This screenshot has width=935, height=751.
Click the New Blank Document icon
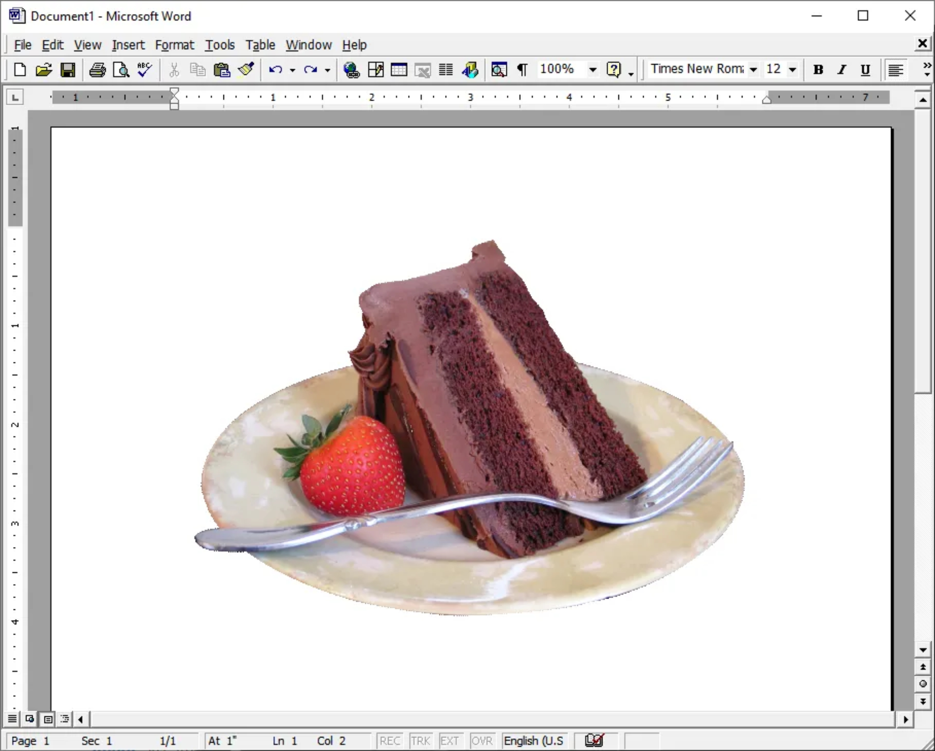(x=20, y=70)
